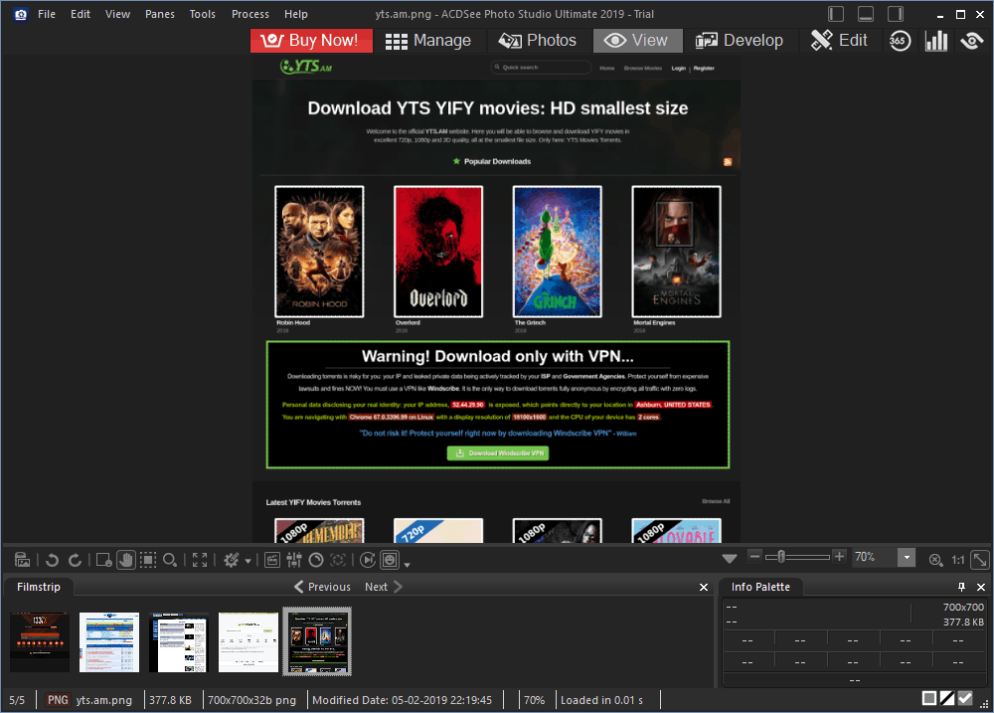Click the face-detection brackets icon
The width and height of the screenshot is (994, 713).
339,560
